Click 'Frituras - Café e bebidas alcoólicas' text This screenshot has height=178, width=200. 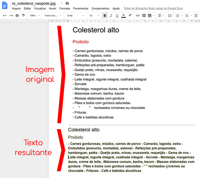pyautogui.click(x=114, y=171)
